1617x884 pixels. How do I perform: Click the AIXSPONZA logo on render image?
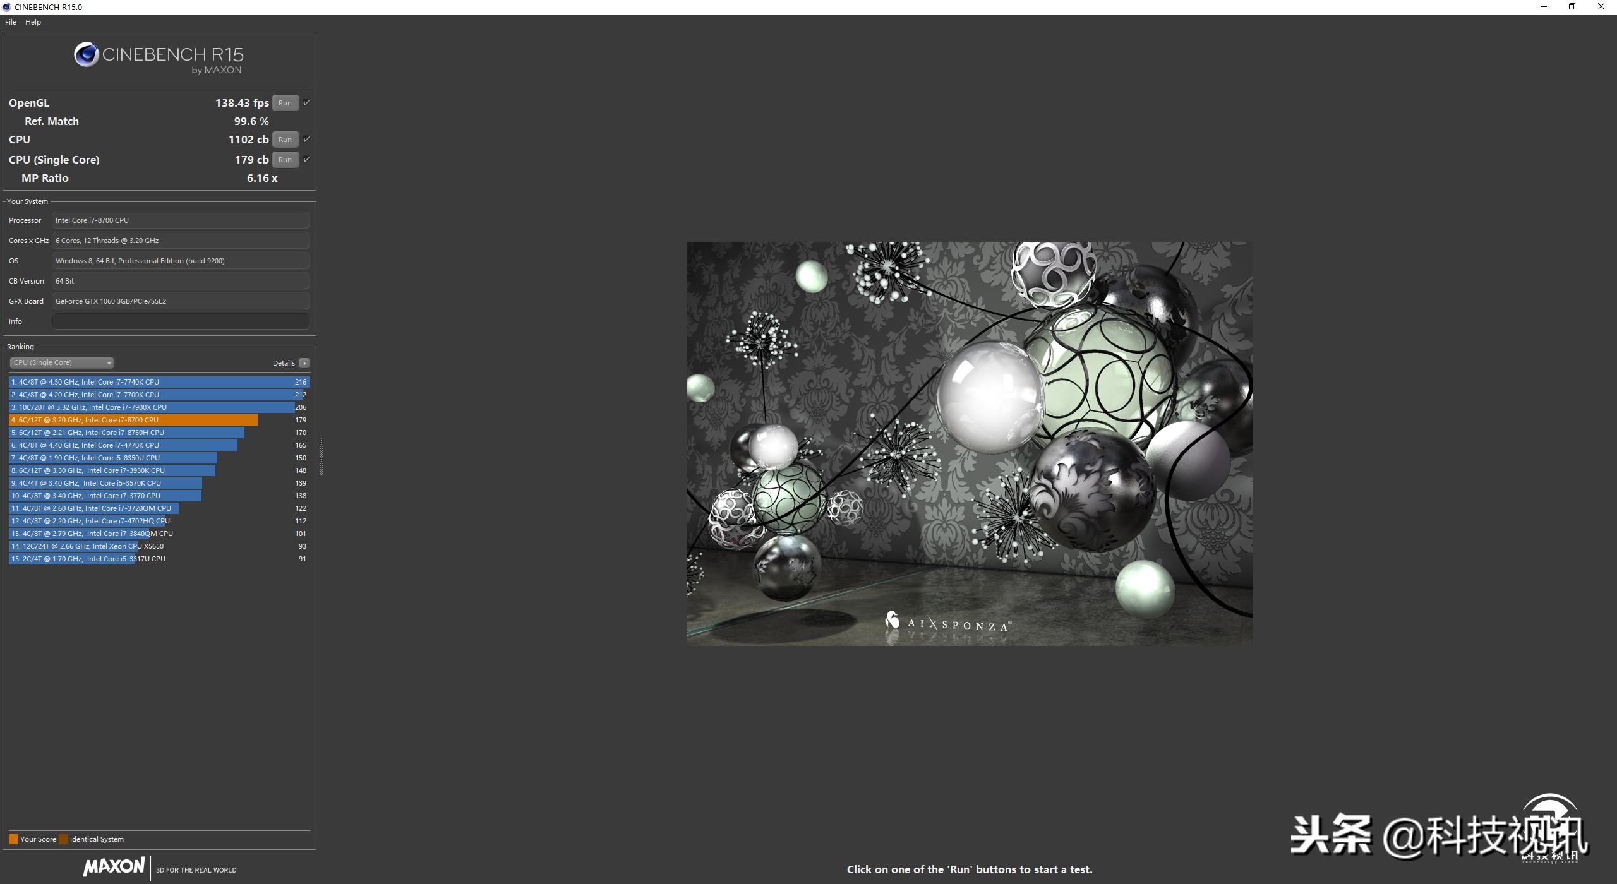[x=947, y=623]
